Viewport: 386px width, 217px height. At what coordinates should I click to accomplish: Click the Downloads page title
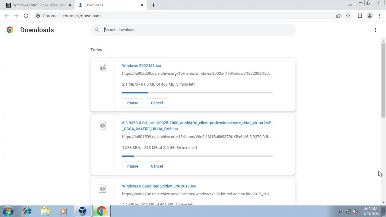[x=37, y=30]
